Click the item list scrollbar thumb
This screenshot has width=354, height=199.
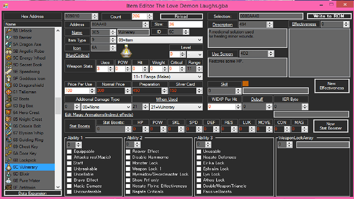[58, 106]
